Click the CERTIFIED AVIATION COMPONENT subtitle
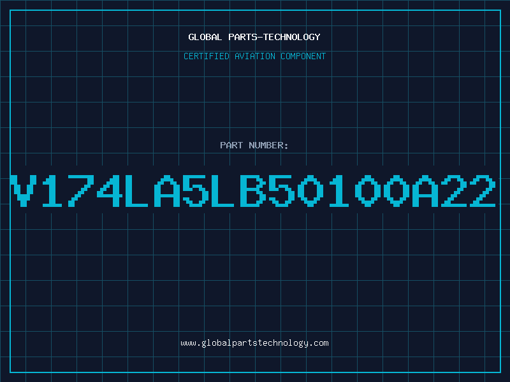Viewport: 510px width, 382px height. (254, 56)
